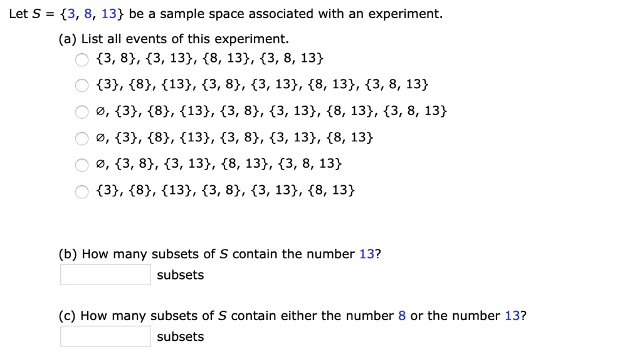
Task: Select the radio for the option starting ∅, {3, 8}
Action: click(x=83, y=165)
